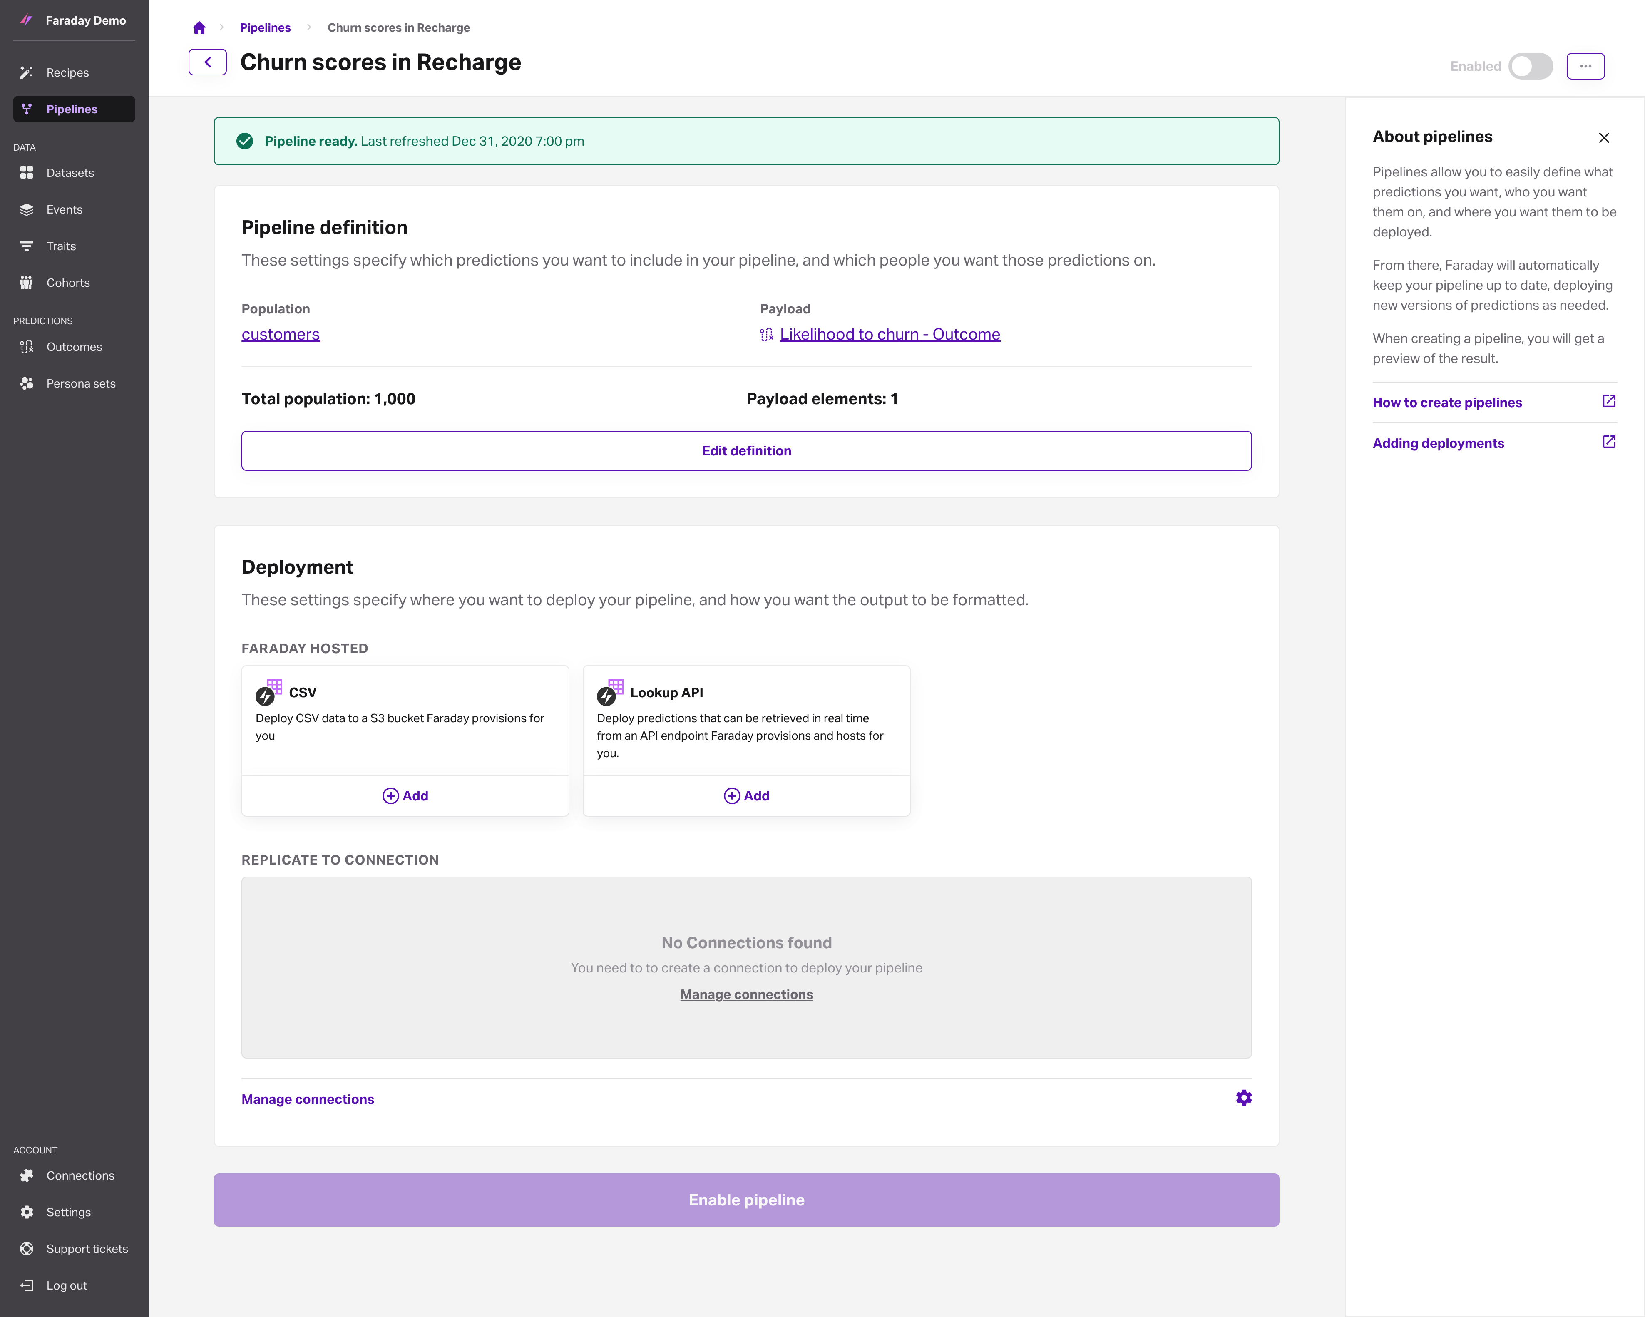This screenshot has height=1317, width=1645.
Task: Click the Persona sets icon
Action: [26, 384]
